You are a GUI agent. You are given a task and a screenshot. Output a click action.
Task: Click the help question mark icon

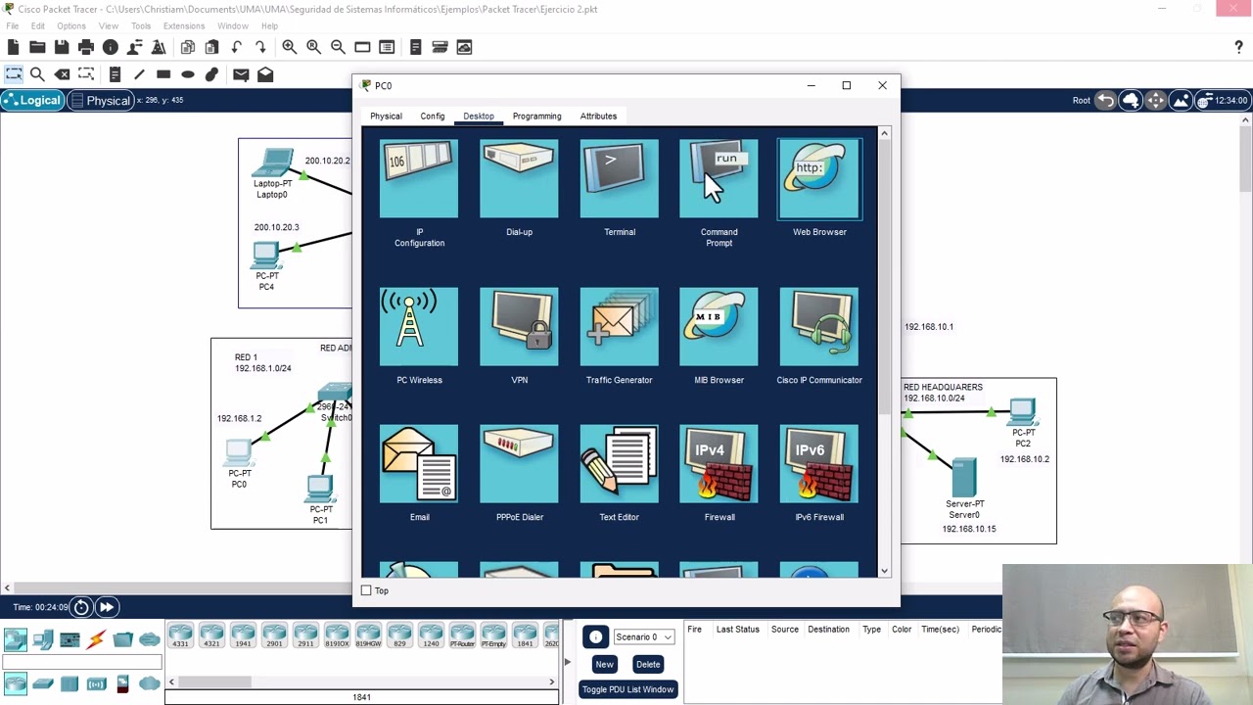(1238, 47)
